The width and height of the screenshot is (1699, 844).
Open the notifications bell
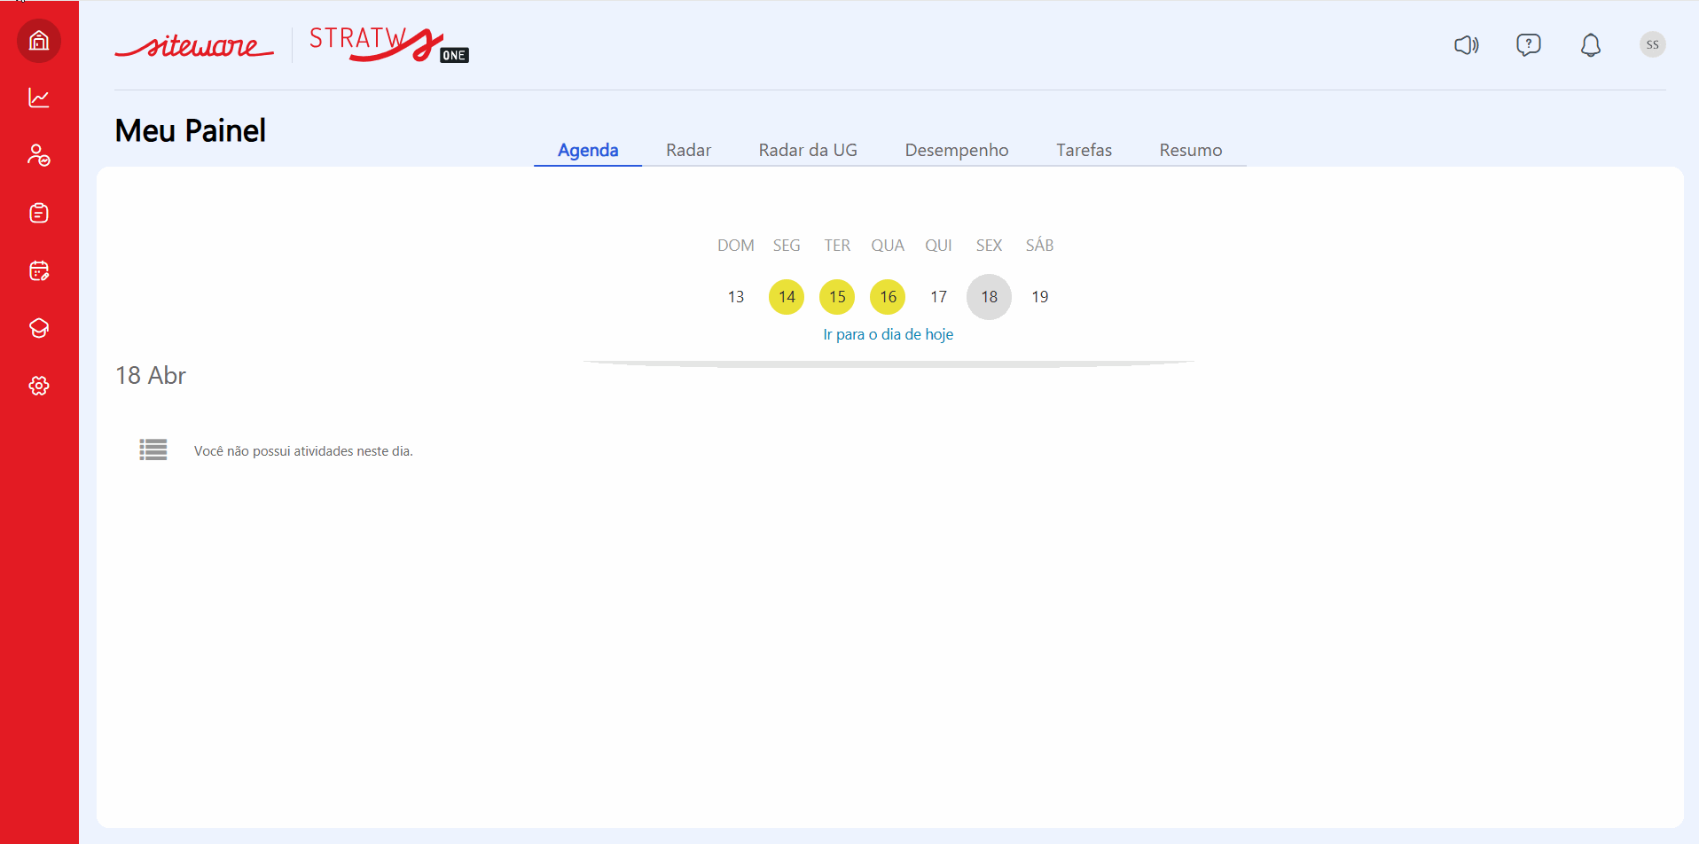pos(1591,44)
